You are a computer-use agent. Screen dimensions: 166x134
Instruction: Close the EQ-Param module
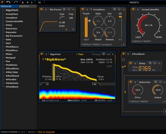(73, 10)
